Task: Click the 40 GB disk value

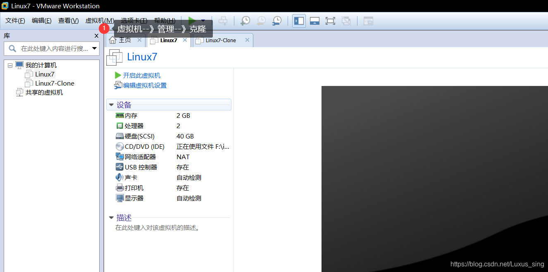Action: 185,136
